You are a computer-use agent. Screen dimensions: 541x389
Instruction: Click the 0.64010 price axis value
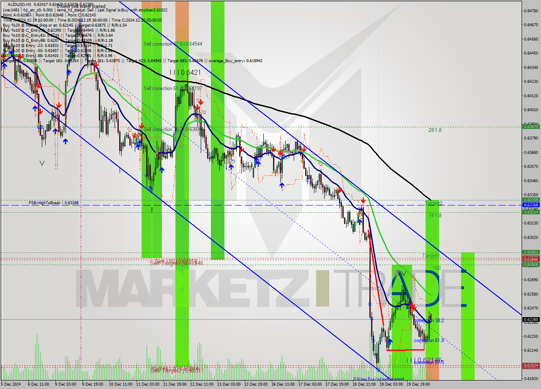click(531, 110)
